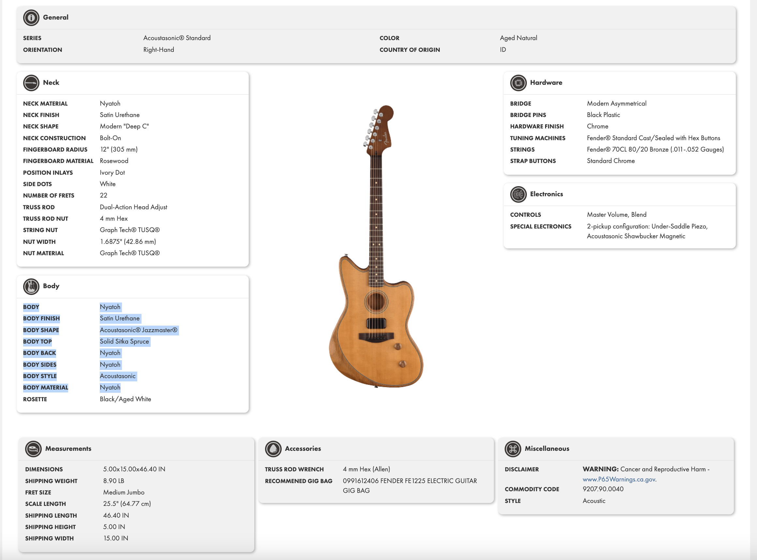The height and width of the screenshot is (560, 757).
Task: Click the Rosette value Black/Aged White
Action: point(126,399)
